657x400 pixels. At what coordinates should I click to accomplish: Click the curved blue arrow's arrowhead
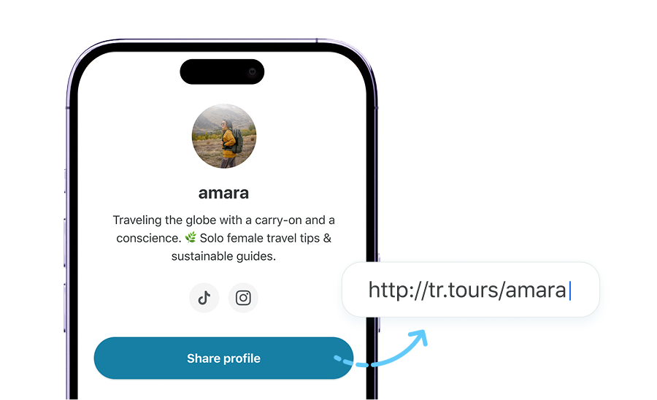(420, 337)
